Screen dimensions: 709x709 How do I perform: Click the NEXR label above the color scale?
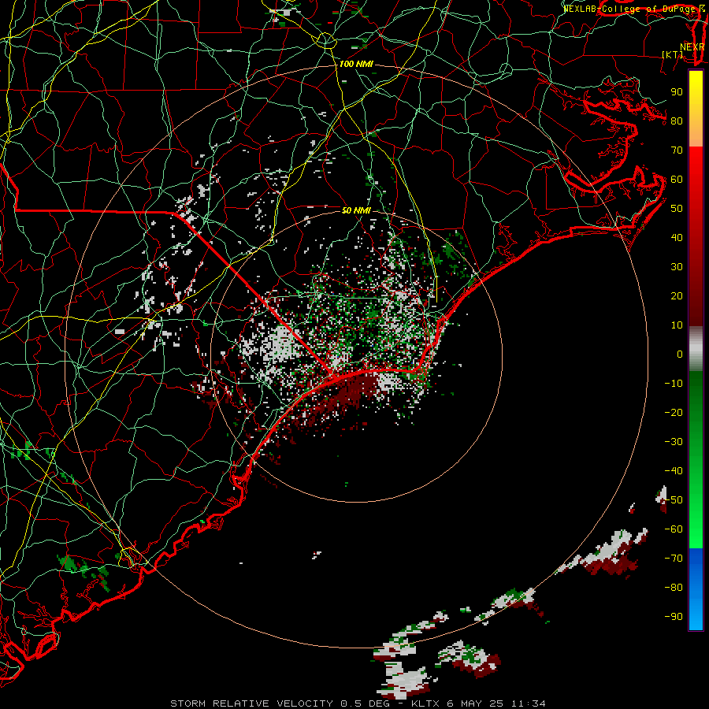(692, 47)
